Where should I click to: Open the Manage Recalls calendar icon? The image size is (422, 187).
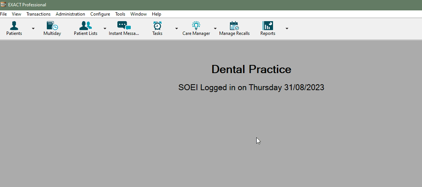coord(234,26)
